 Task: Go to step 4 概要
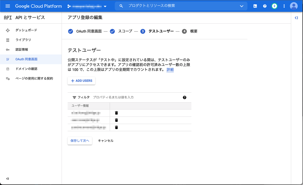click(190, 31)
